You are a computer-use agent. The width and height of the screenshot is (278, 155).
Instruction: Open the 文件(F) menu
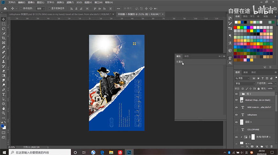click(12, 3)
